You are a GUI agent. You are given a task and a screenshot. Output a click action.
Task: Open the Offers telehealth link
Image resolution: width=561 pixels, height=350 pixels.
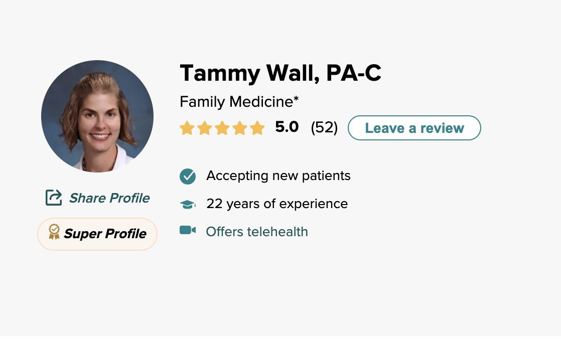pos(257,232)
